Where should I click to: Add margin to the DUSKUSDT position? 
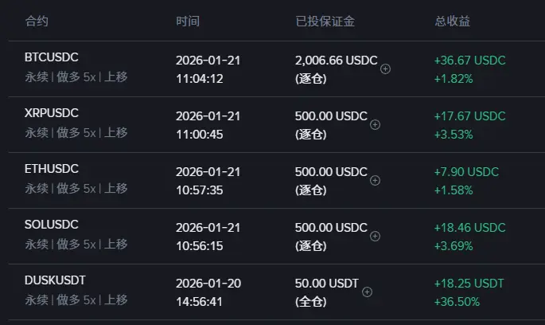click(x=367, y=292)
